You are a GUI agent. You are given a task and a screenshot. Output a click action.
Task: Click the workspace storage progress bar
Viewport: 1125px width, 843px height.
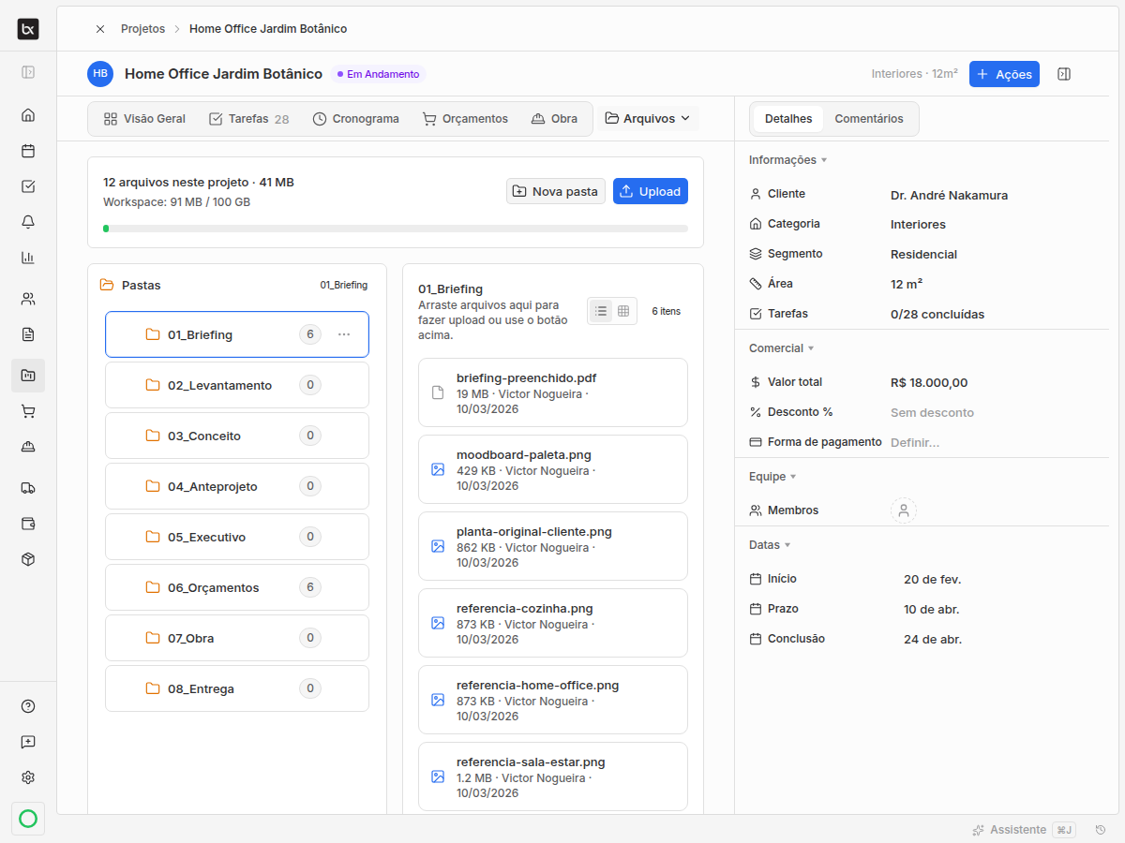pyautogui.click(x=396, y=229)
